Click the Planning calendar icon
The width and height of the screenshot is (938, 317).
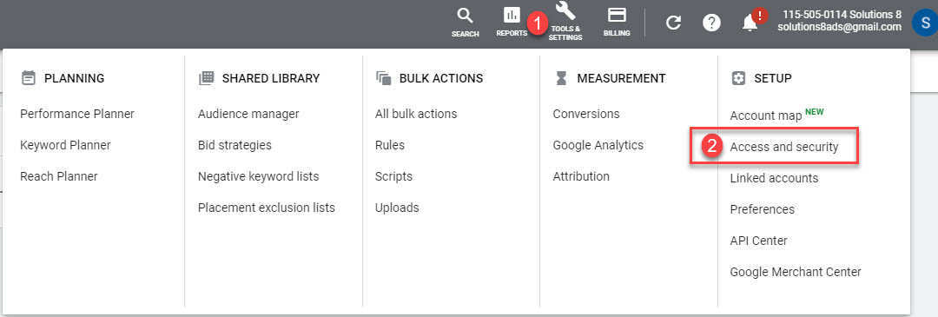[x=28, y=78]
